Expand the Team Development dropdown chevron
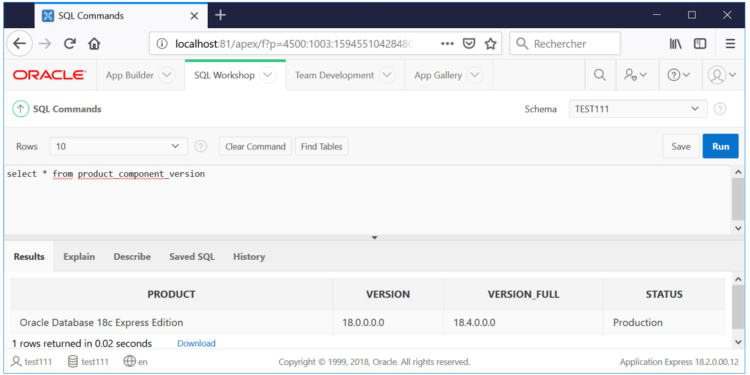The width and height of the screenshot is (750, 375). tap(387, 75)
